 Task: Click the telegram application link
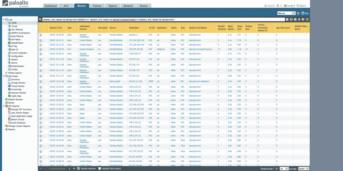[x=161, y=49]
